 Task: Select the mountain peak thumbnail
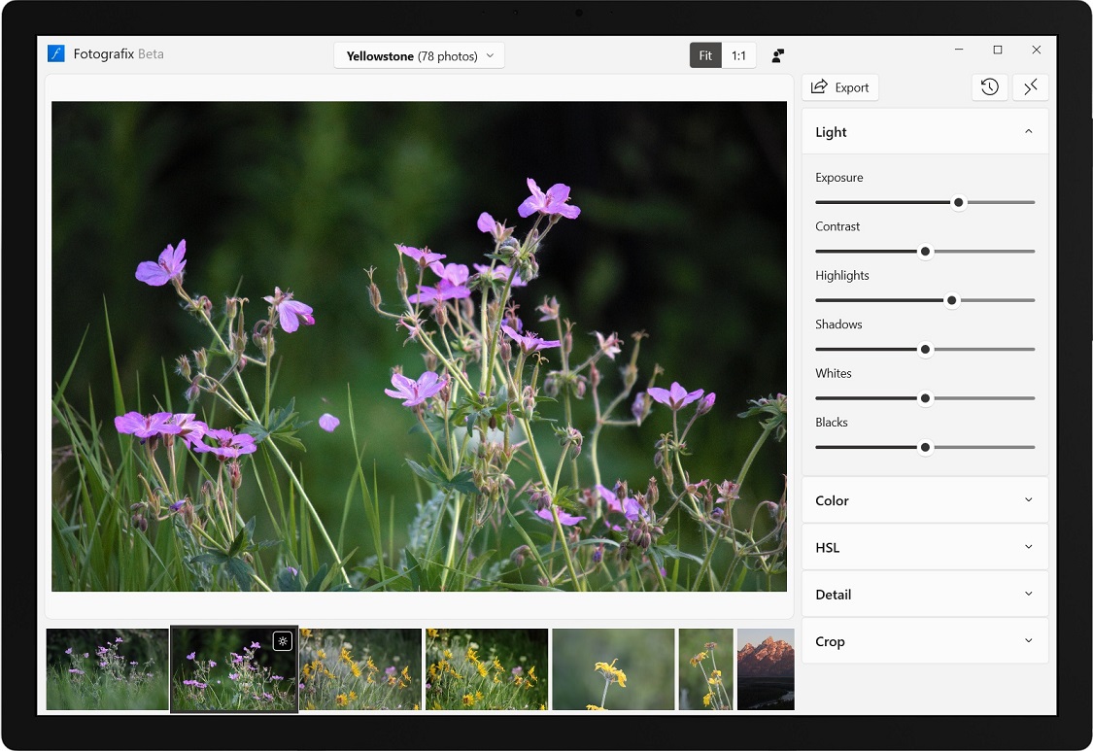point(766,669)
